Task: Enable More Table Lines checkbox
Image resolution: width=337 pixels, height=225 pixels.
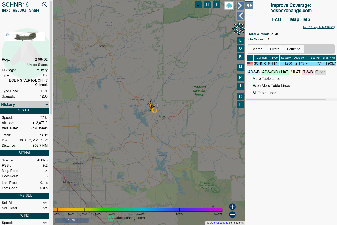Action: click(250, 78)
